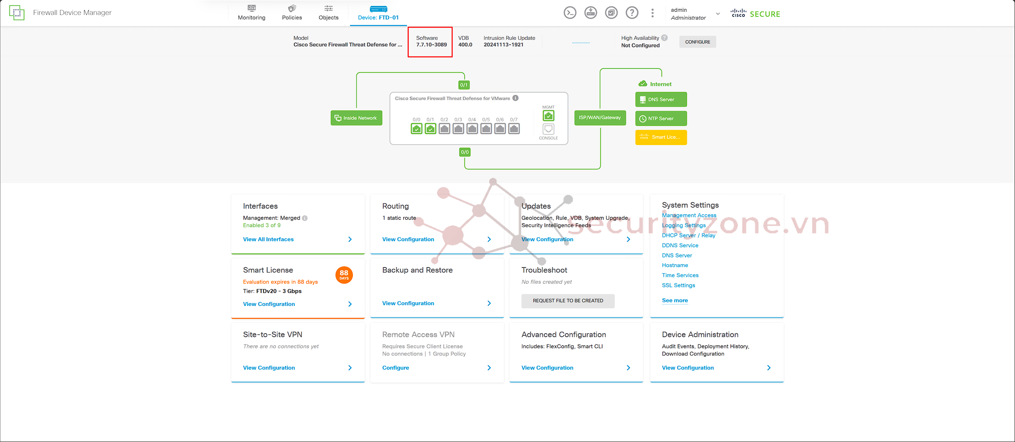1015x442 pixels.
Task: Open the task list icon
Action: [x=611, y=13]
